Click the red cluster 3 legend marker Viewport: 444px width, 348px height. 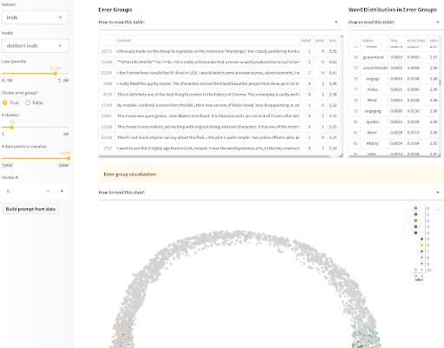(415, 227)
